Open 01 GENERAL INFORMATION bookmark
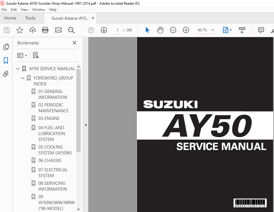The image size is (274, 212). tap(53, 94)
